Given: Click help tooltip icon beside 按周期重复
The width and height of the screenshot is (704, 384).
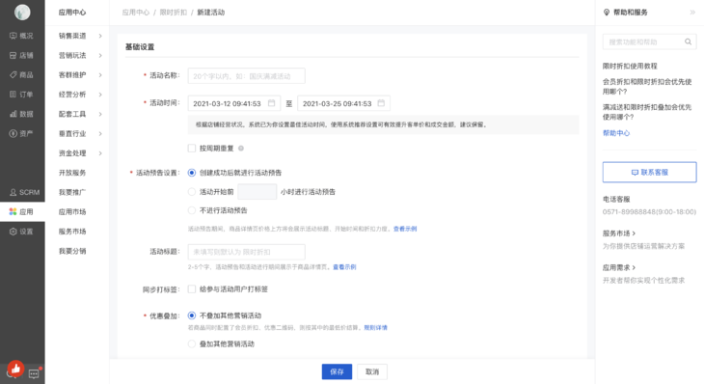Looking at the screenshot, I should click(x=241, y=149).
